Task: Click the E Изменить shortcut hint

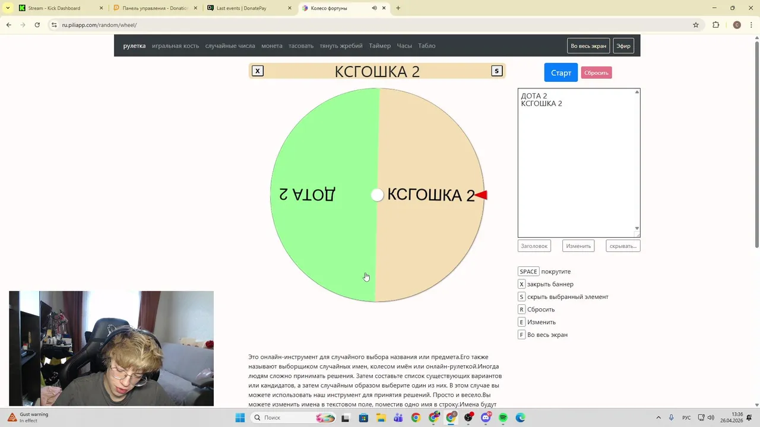Action: (x=537, y=322)
